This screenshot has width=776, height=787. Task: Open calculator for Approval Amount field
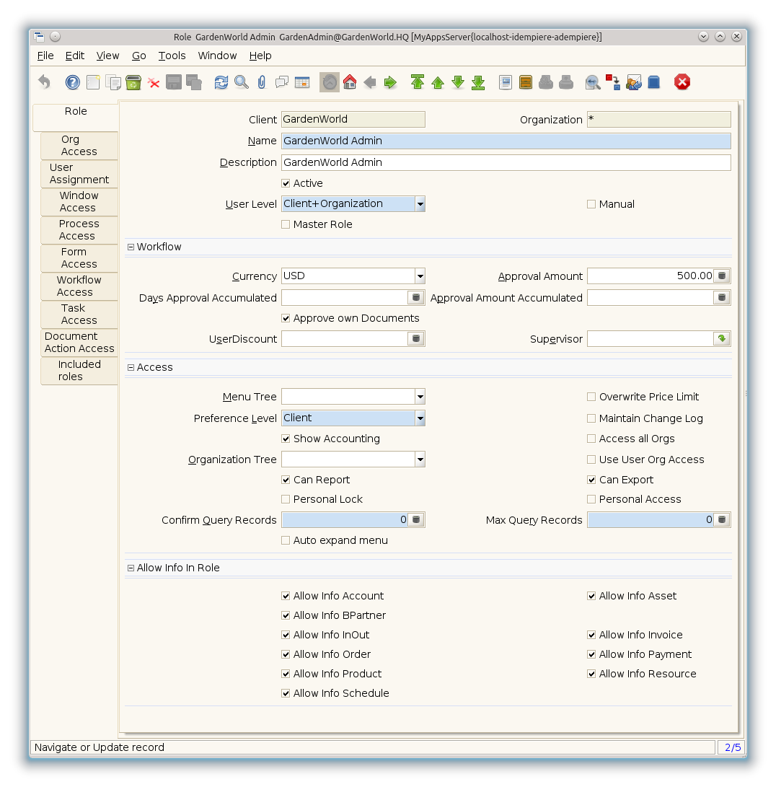click(x=722, y=276)
